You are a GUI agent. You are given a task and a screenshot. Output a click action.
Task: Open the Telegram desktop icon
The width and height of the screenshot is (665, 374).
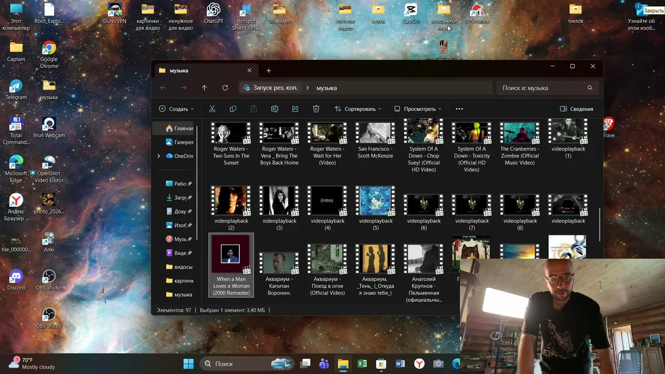click(x=16, y=89)
